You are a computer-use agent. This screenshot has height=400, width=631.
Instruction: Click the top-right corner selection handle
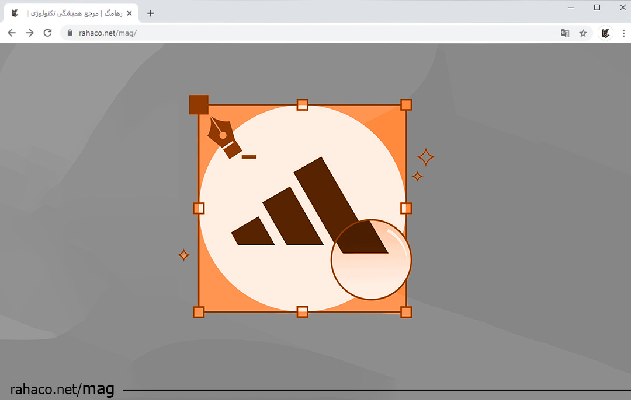point(406,105)
